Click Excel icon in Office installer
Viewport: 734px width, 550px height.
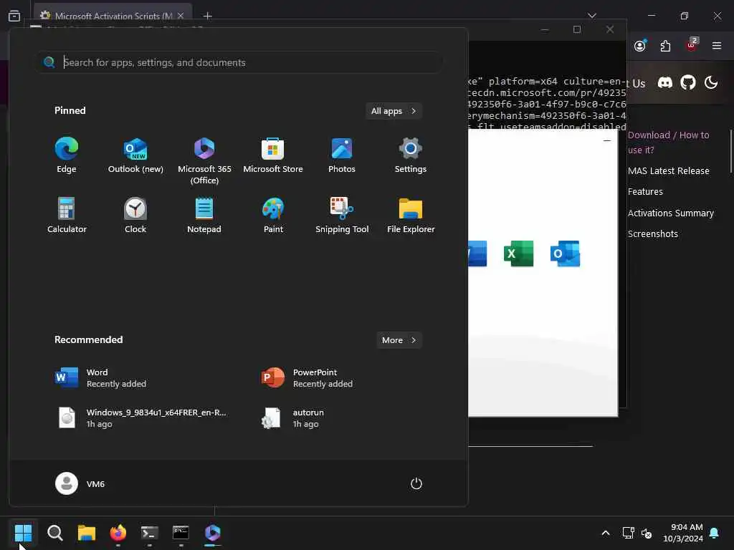(x=518, y=254)
